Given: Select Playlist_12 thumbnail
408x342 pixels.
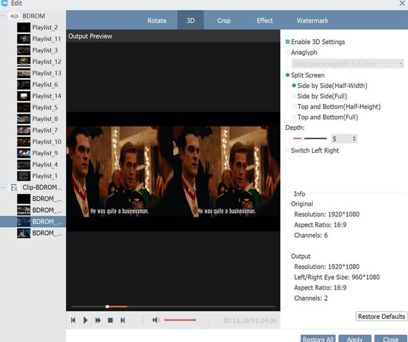Looking at the screenshot, I should pos(24,62).
